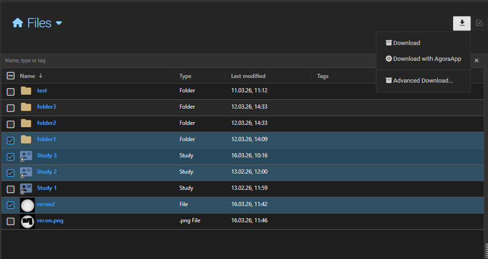Toggle the select-all checkbox in header
Viewport: 488px width, 259px height.
[x=11, y=76]
